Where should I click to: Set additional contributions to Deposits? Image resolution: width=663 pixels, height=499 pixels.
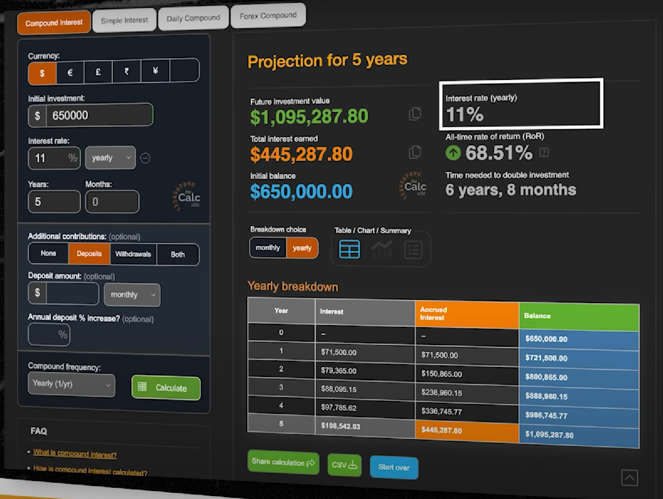click(89, 254)
